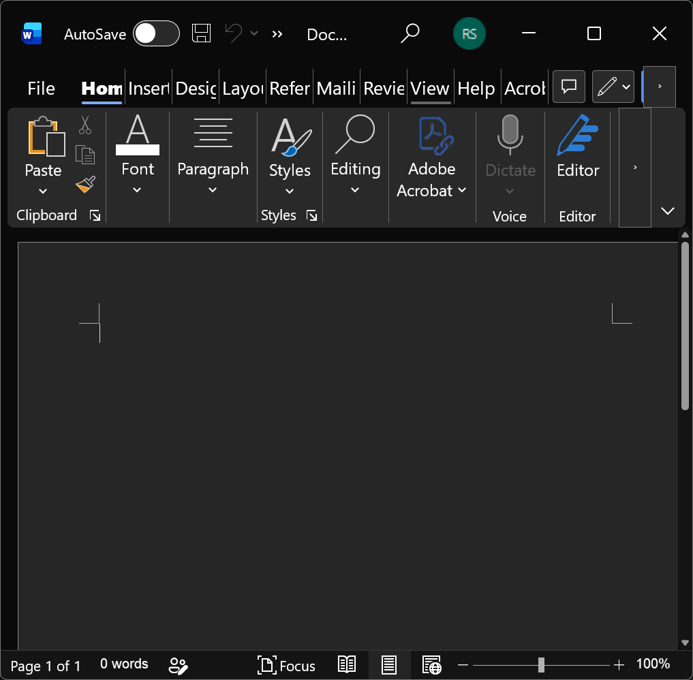Click inside the blank document page
Screen dimensions: 693x680
(x=348, y=446)
